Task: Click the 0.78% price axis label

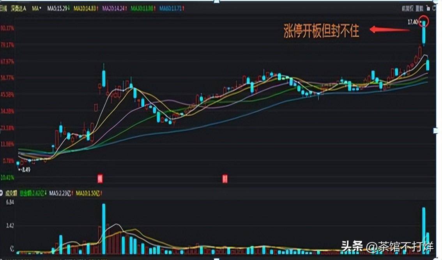Action: 8,161
